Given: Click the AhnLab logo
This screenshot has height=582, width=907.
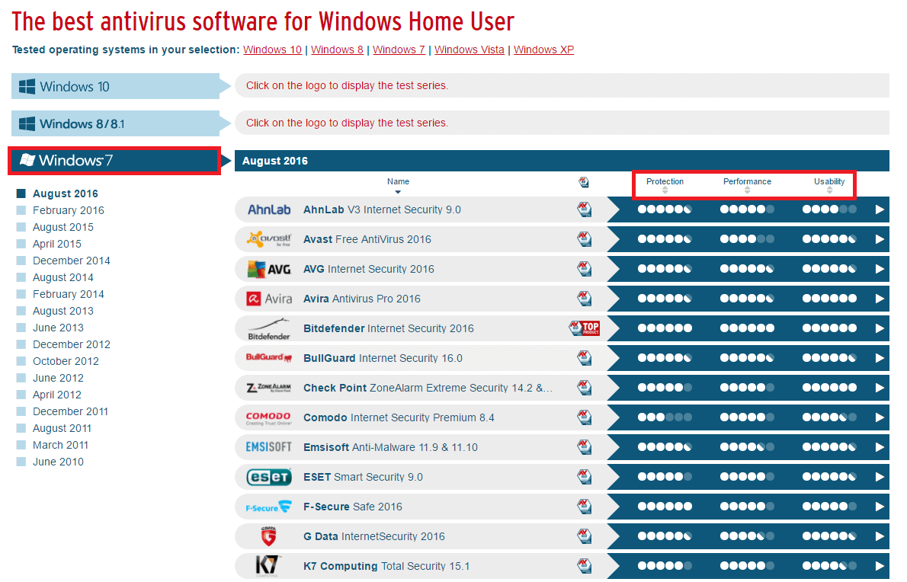Looking at the screenshot, I should click(269, 209).
